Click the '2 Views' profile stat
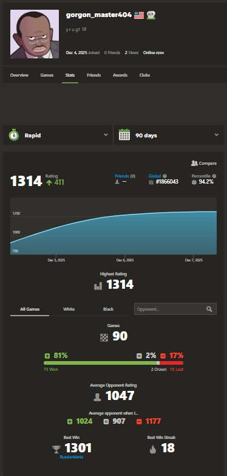227x476 pixels. tap(132, 52)
